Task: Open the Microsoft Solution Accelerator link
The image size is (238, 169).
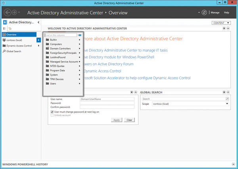Action: [137, 78]
